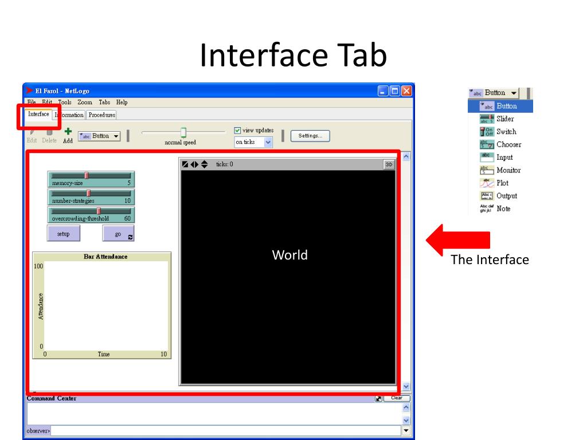
Task: Click the green Add plus icon
Action: 68,131
